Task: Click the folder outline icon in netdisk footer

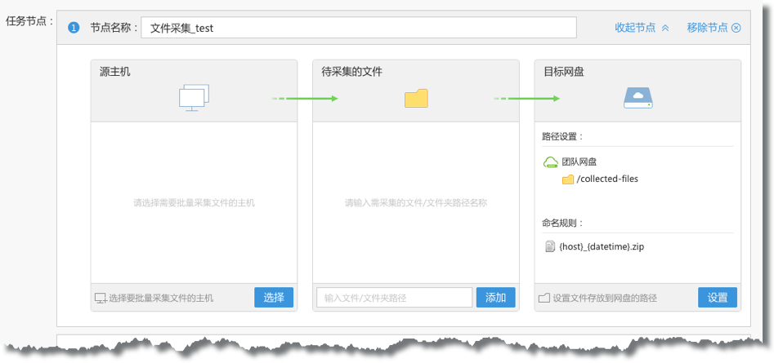Action: coord(544,298)
